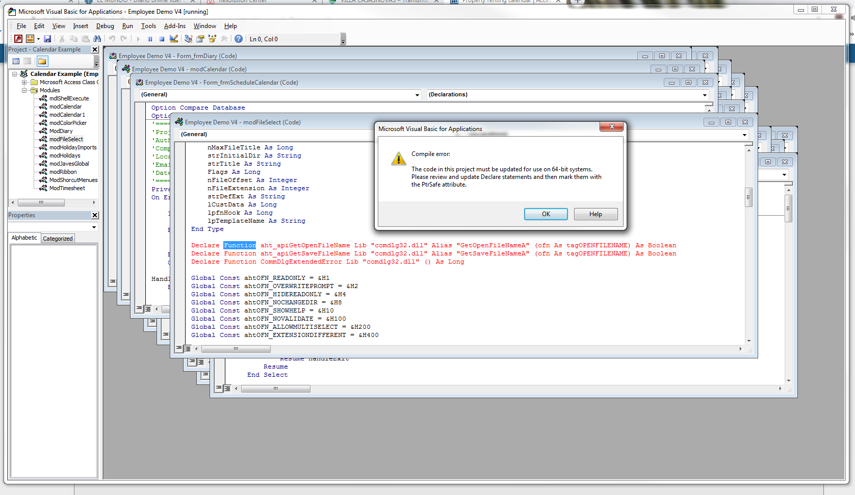Click Help on the compile error dialog
The image size is (855, 495).
pos(595,214)
